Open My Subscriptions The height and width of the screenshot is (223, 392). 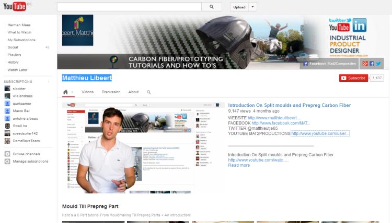(21, 40)
